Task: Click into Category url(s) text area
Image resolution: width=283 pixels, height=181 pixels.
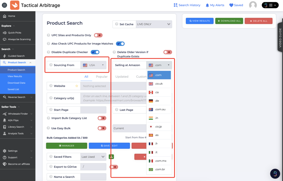Action: (x=114, y=98)
